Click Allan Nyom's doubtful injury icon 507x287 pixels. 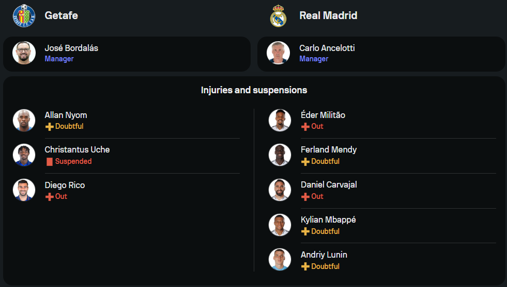pyautogui.click(x=50, y=127)
